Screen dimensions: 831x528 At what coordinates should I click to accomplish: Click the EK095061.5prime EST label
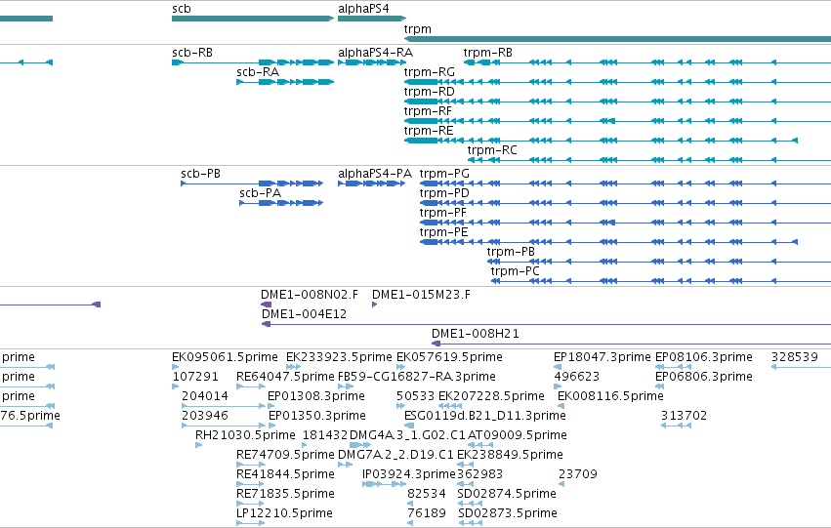[x=225, y=357]
